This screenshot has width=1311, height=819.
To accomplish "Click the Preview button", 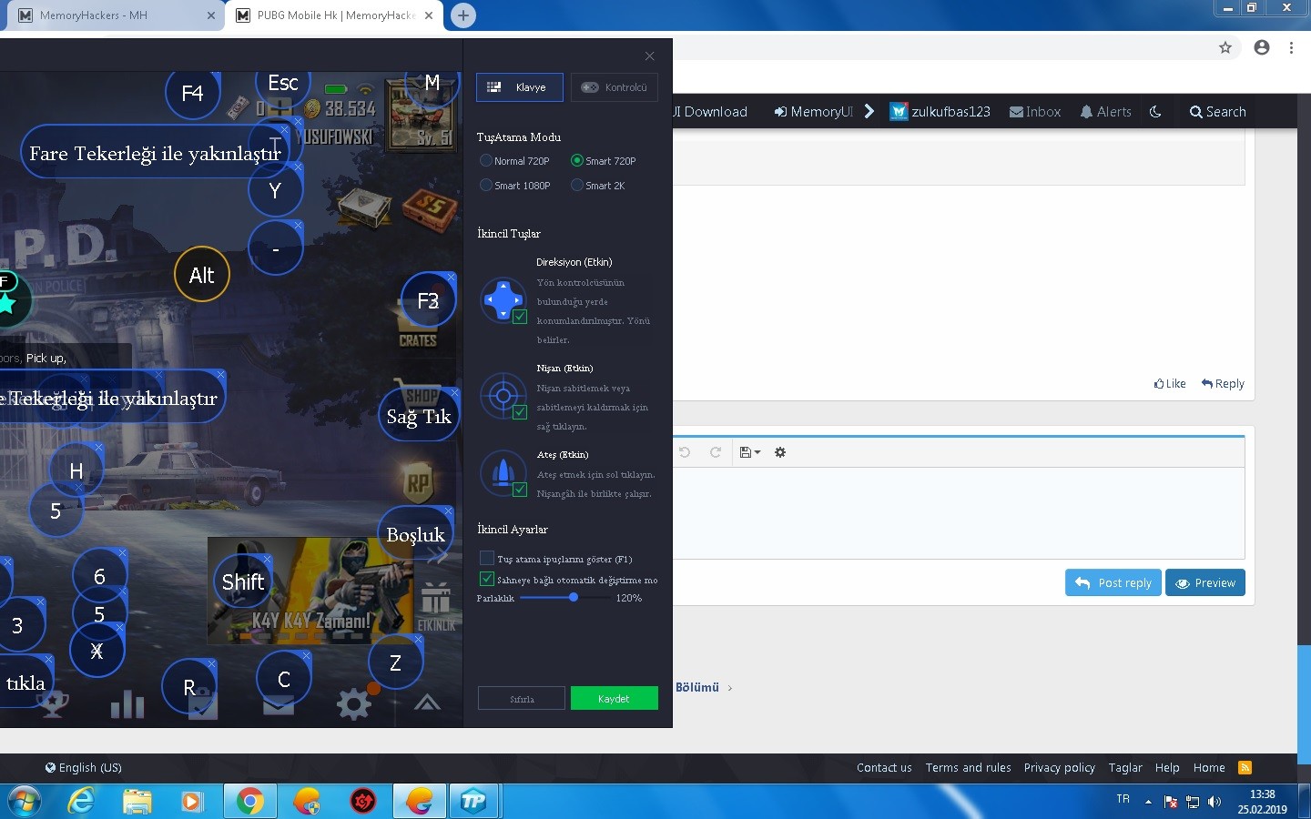I will 1205,582.
